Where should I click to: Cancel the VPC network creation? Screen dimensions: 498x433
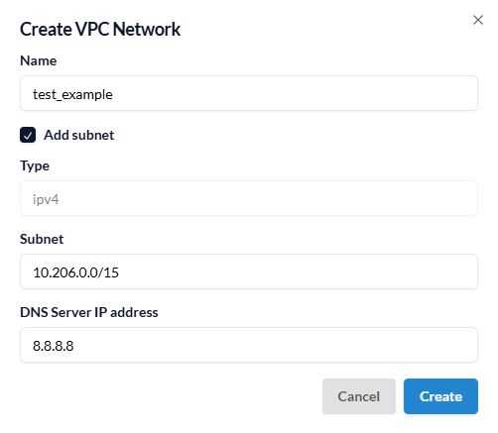pyautogui.click(x=359, y=396)
